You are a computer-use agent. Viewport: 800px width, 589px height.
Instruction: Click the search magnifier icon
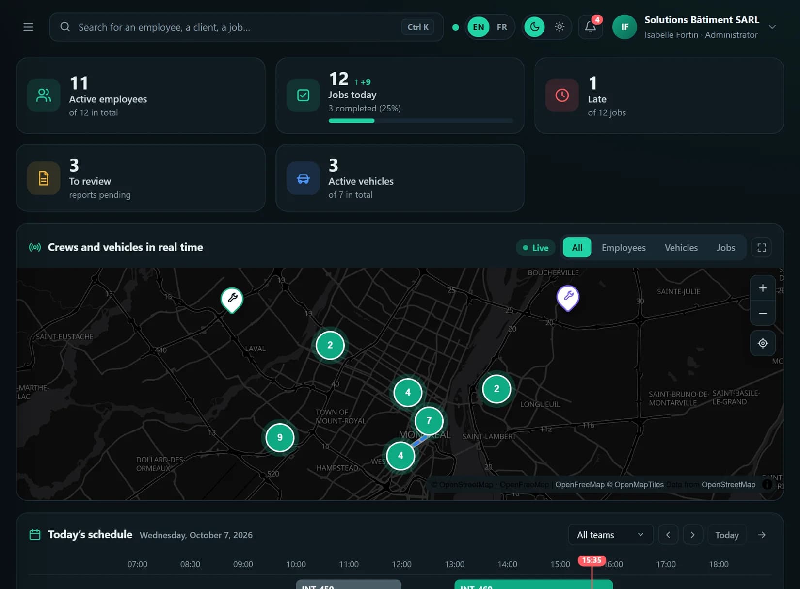click(x=65, y=27)
